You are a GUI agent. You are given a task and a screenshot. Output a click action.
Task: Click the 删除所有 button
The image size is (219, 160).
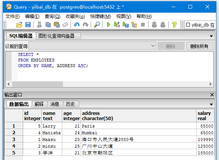200,46
